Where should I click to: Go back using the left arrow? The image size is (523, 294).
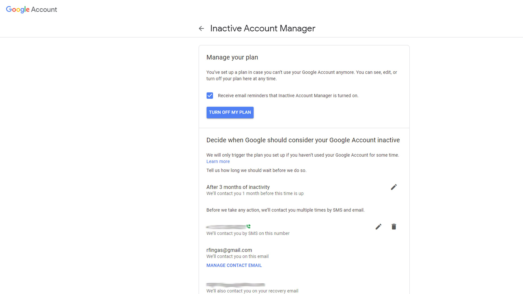pyautogui.click(x=201, y=28)
